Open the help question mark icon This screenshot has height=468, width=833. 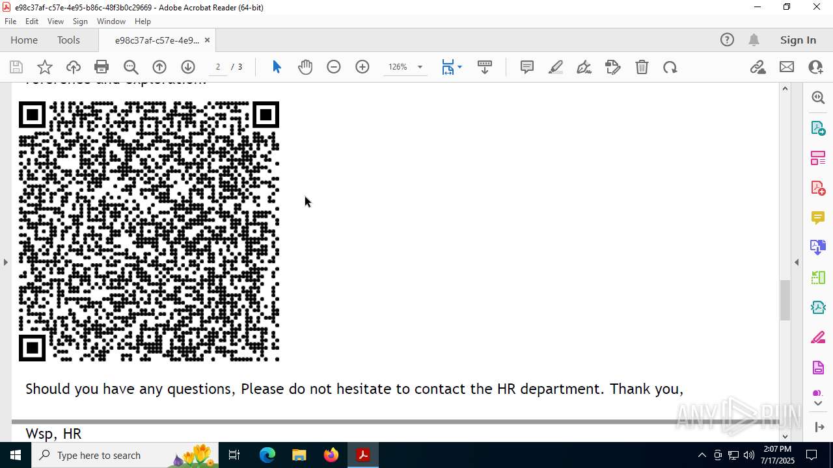click(x=727, y=40)
